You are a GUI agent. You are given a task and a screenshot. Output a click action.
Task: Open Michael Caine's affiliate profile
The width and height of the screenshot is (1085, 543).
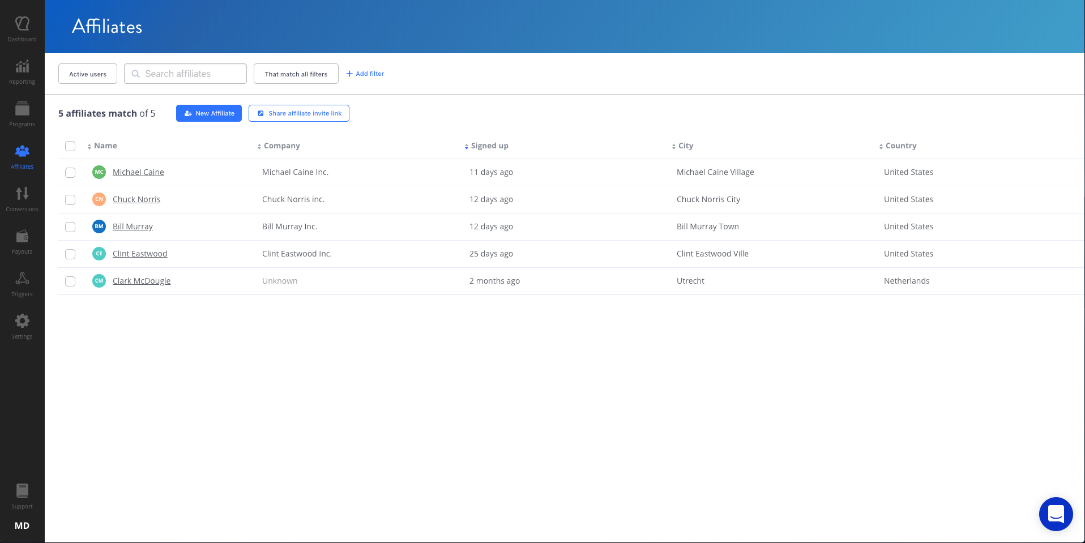(138, 172)
